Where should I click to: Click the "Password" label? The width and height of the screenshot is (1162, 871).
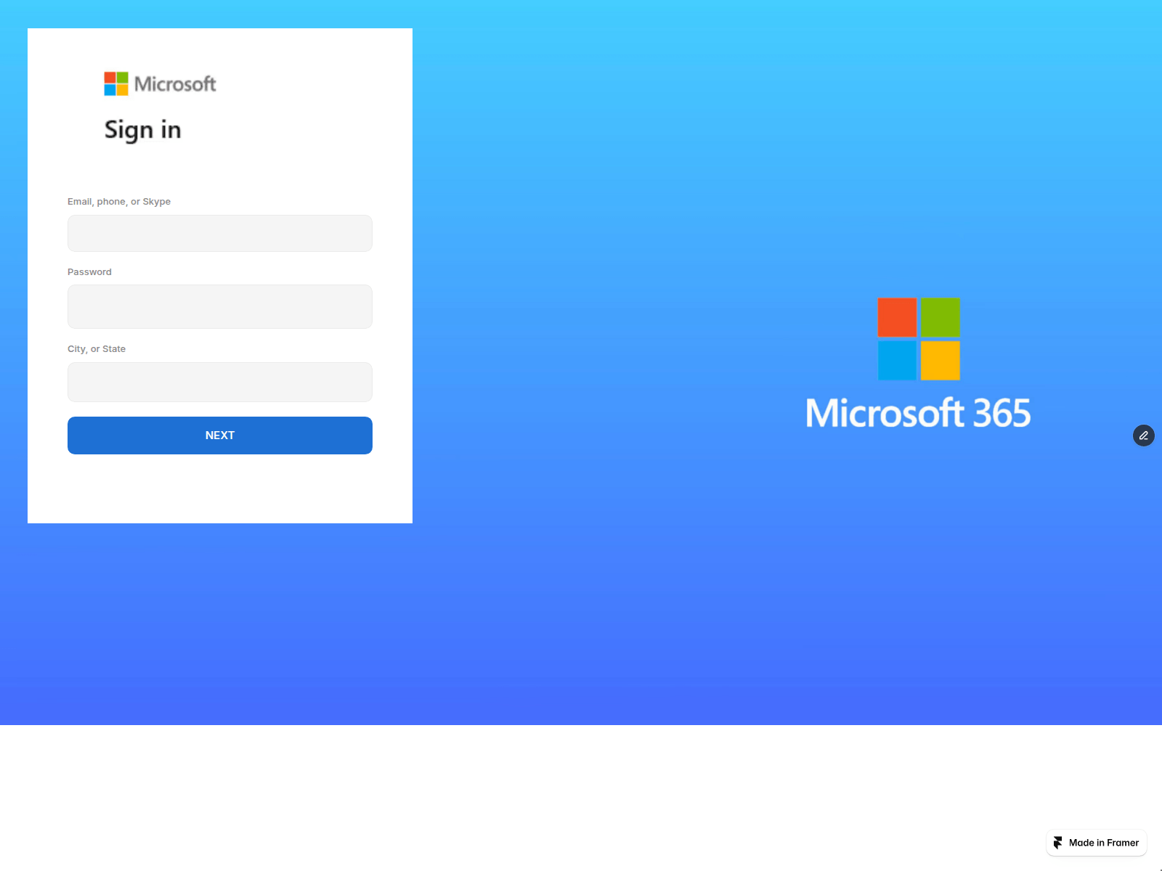click(89, 272)
